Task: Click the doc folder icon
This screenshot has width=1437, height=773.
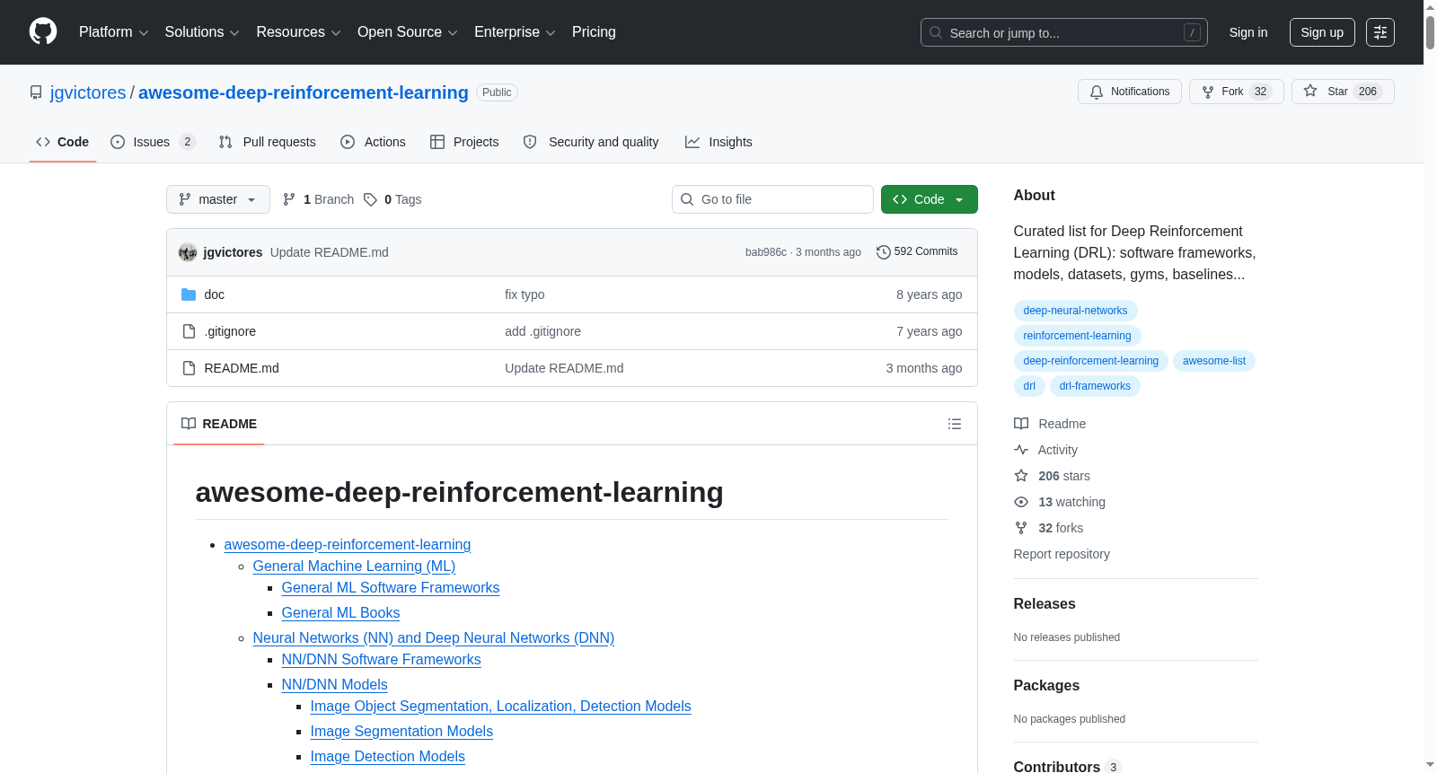Action: pyautogui.click(x=189, y=294)
